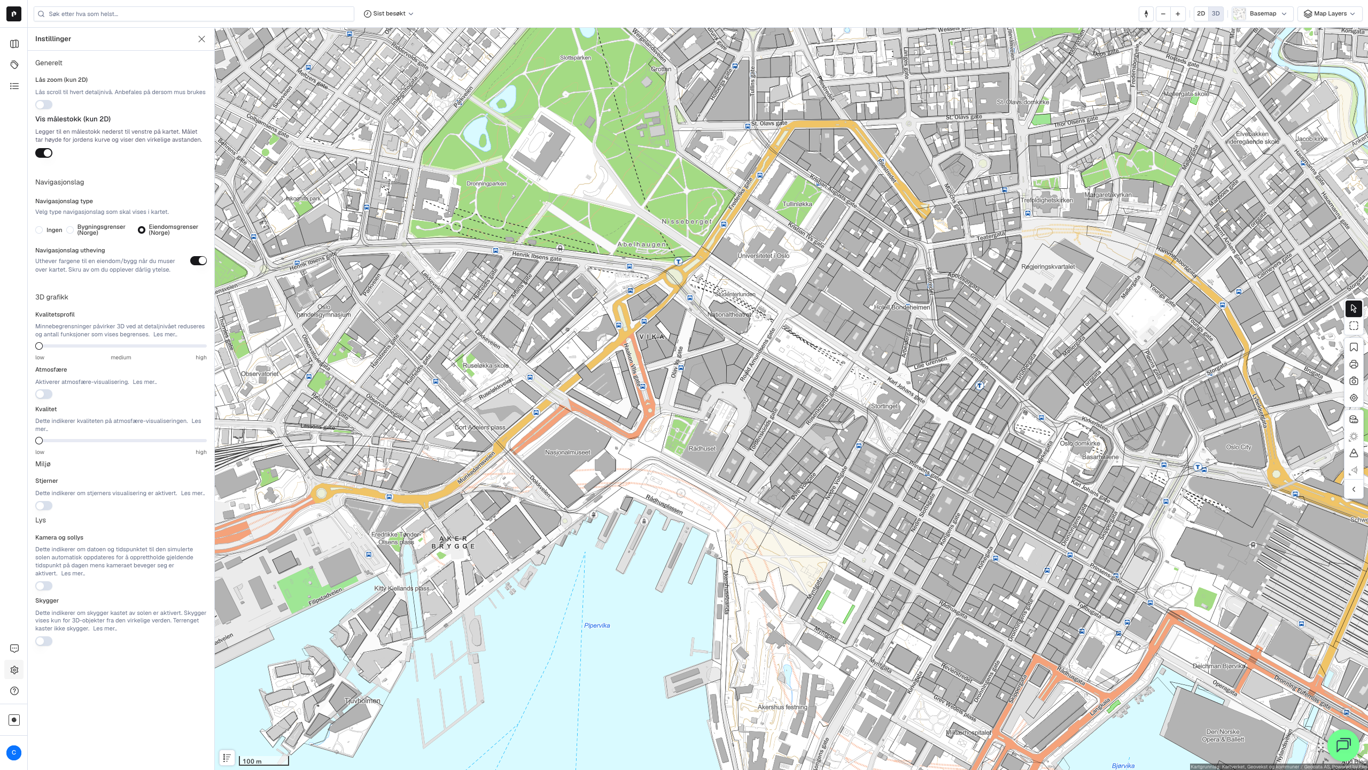
Task: Turn off Navigasjonslag utheving toggle
Action: [x=198, y=260]
